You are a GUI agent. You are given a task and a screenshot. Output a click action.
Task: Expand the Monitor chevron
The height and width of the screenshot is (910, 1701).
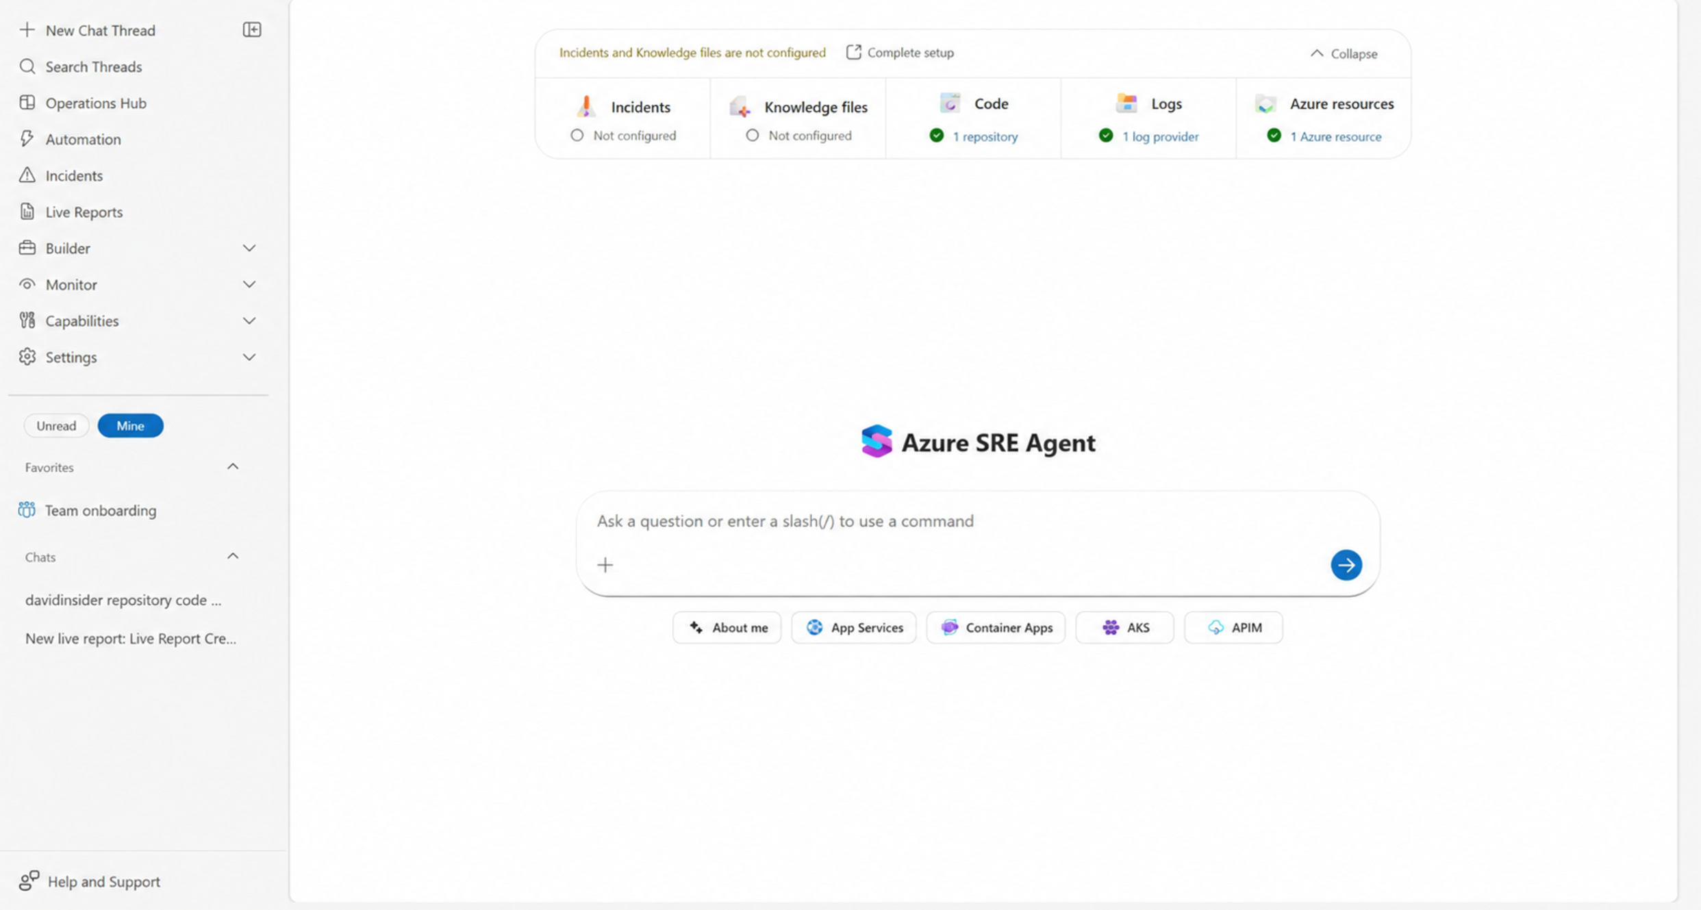coord(249,284)
